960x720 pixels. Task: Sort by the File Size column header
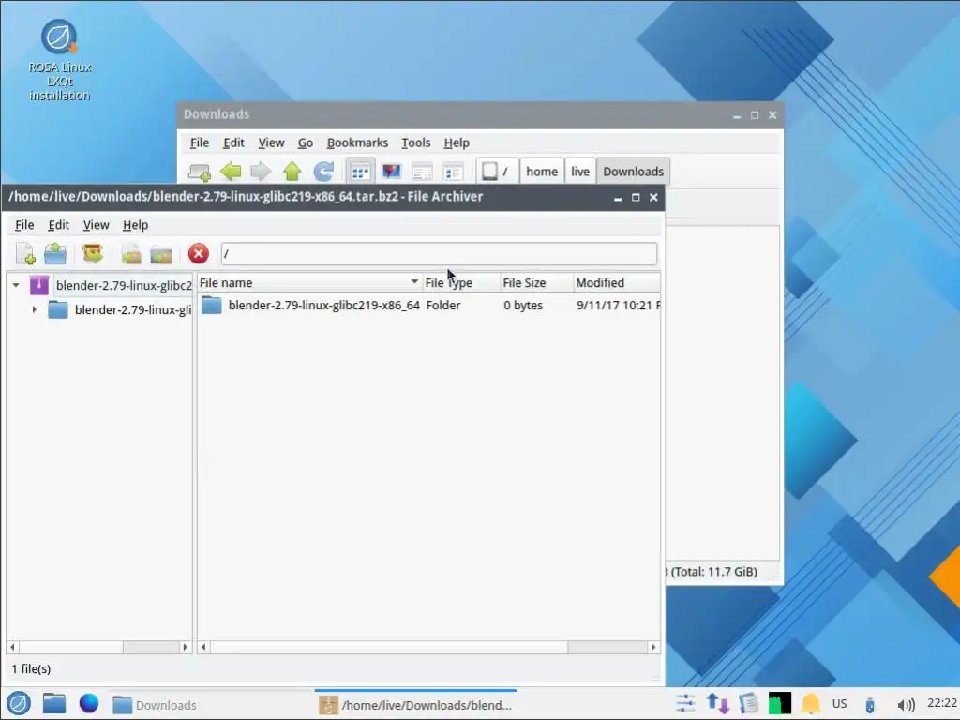(x=536, y=283)
